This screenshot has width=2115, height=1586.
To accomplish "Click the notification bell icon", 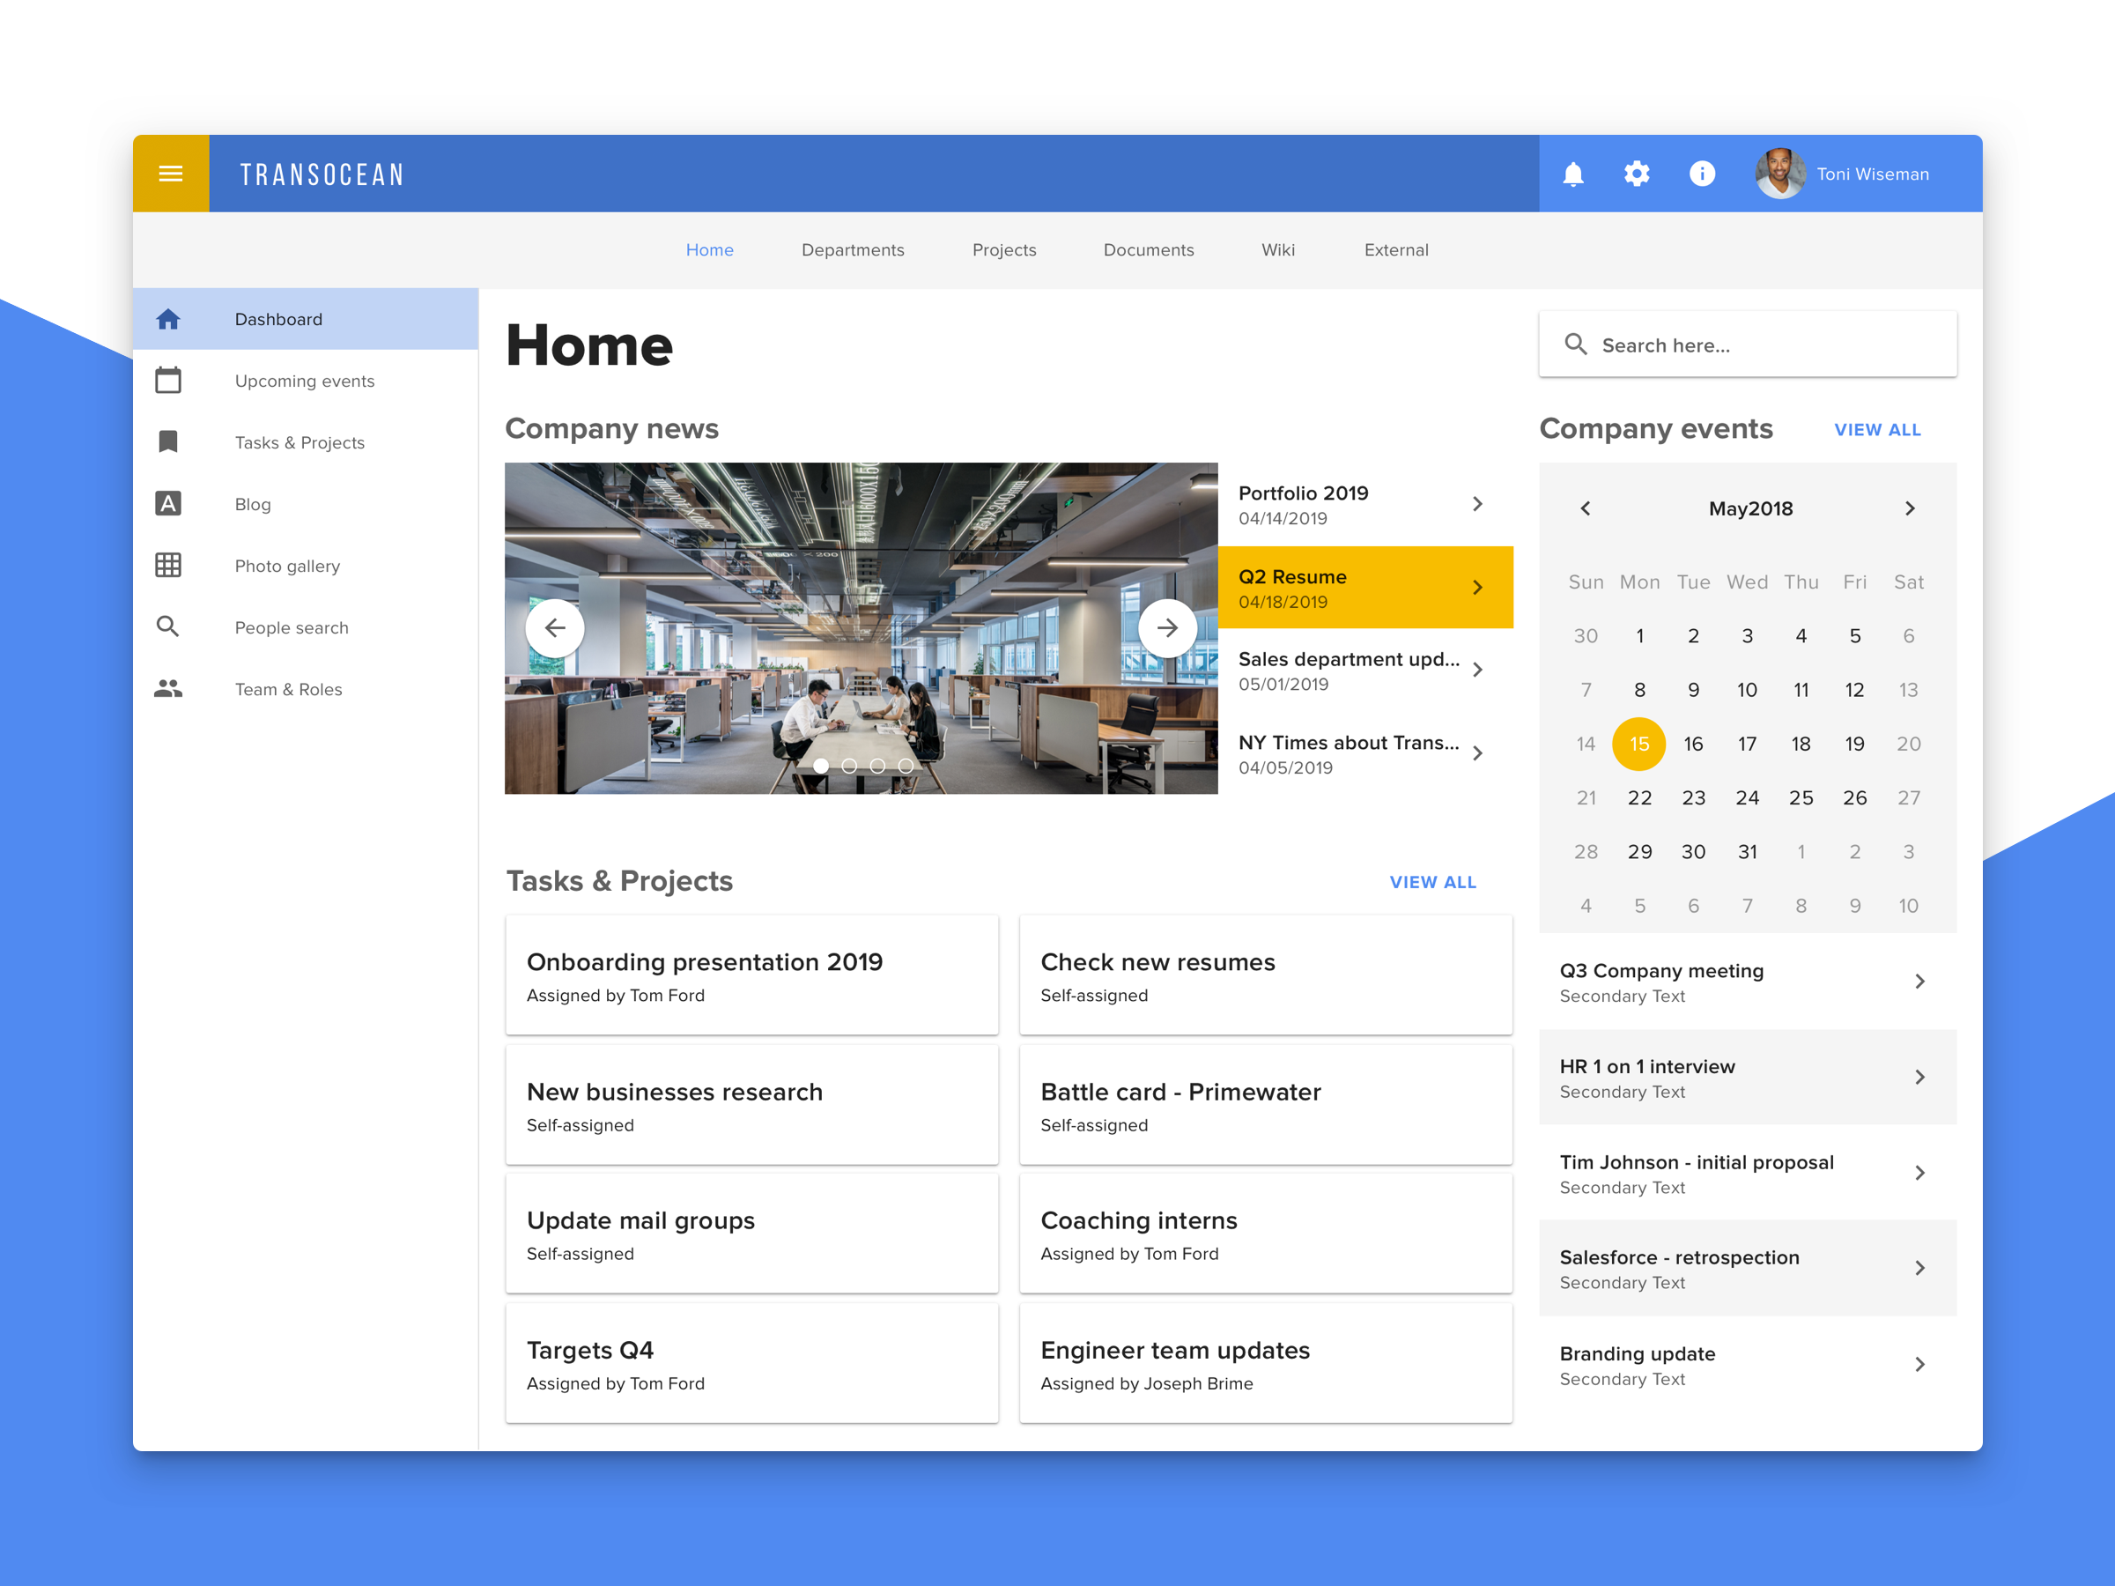I will click(x=1574, y=174).
